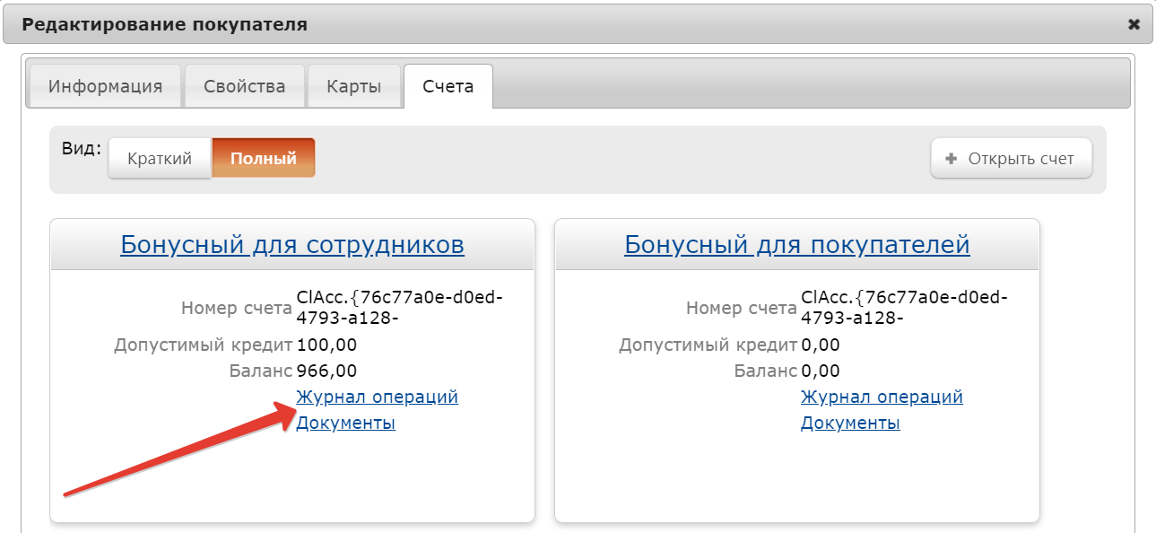1156x533 pixels.
Task: Select the Счета tab
Action: tap(448, 87)
